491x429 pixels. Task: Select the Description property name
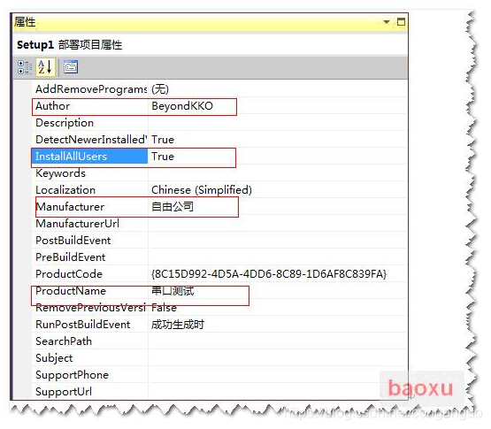click(x=65, y=123)
